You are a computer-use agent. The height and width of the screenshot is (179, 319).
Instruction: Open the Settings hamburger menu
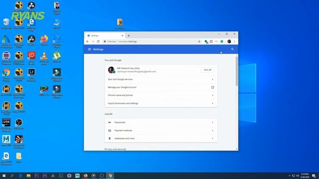tap(90, 49)
